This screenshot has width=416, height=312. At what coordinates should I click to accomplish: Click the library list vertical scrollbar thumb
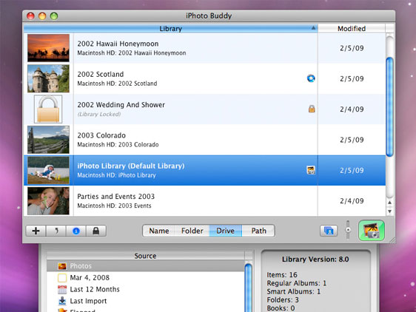coord(389,106)
